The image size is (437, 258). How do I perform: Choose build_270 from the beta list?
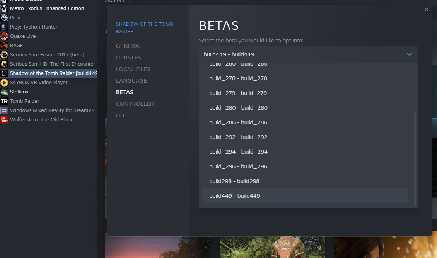click(x=306, y=78)
